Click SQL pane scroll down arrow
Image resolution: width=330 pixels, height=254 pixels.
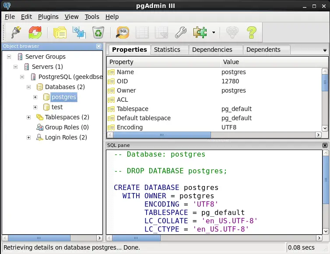click(326, 232)
